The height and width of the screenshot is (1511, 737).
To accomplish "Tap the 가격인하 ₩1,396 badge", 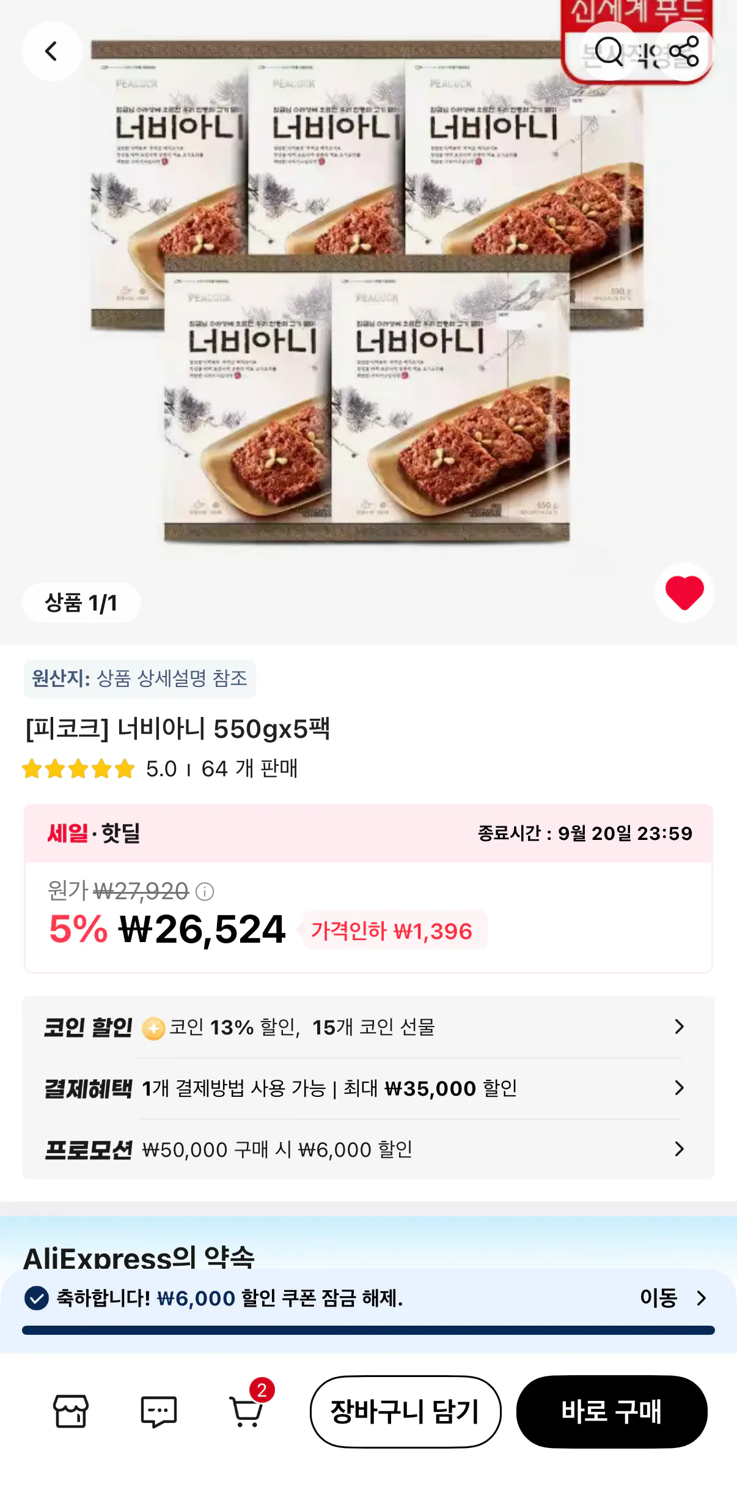I will (x=392, y=930).
